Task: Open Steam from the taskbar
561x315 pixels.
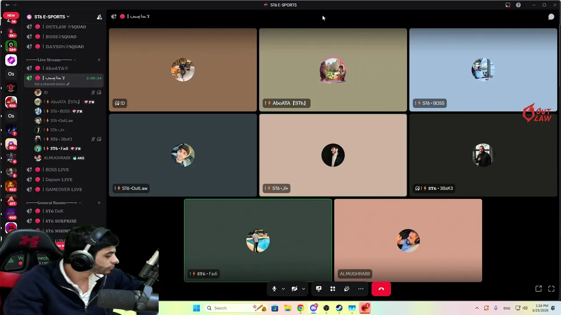Action: pos(339,308)
